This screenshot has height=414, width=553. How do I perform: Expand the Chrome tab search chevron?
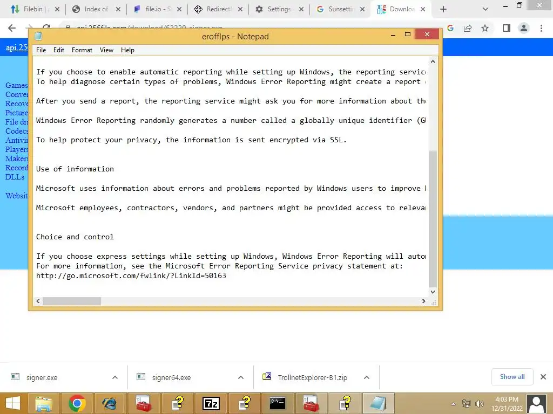[x=485, y=9]
